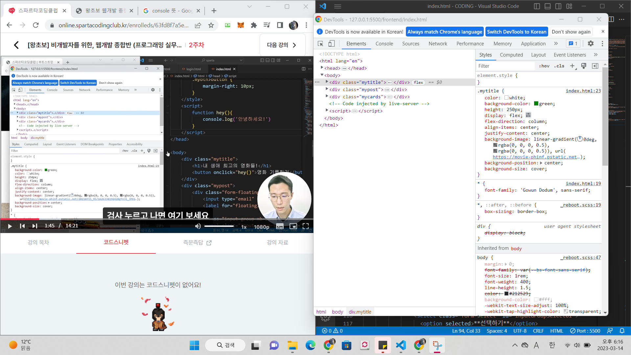Expand the script node in the DOM tree
This screenshot has width=631, height=355.
pos(327,111)
